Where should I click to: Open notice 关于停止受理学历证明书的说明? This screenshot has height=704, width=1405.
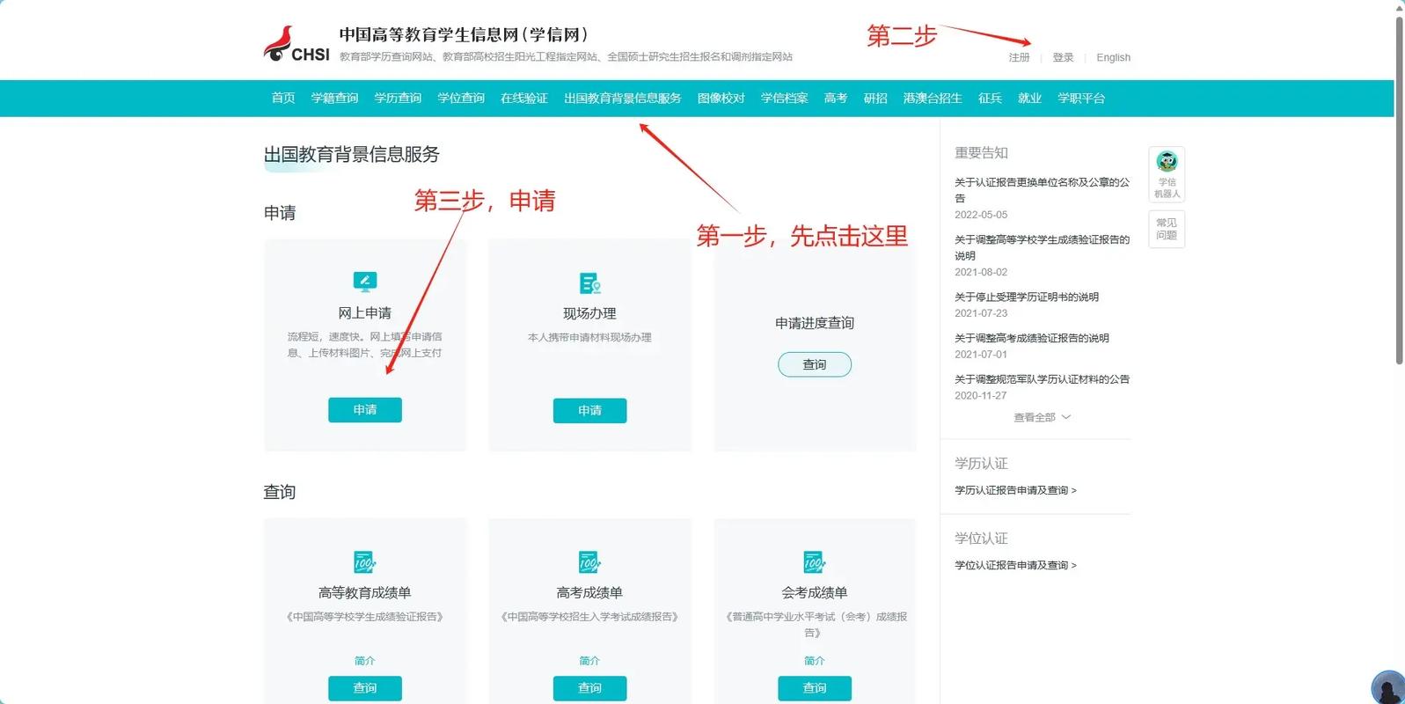(1027, 297)
